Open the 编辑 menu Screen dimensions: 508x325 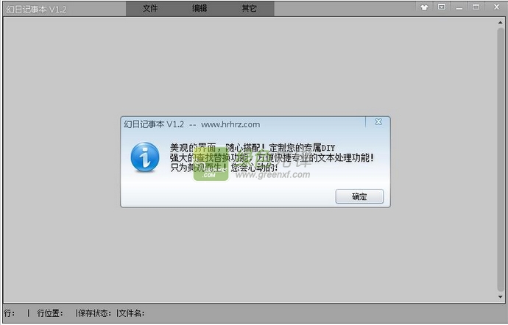200,8
